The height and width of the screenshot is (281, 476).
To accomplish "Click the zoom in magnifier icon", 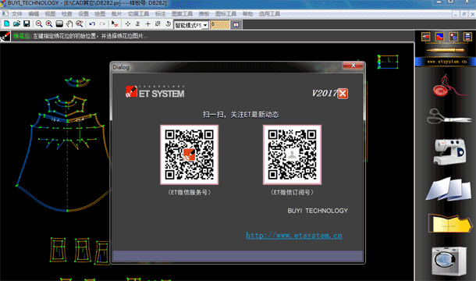I will click(49, 23).
